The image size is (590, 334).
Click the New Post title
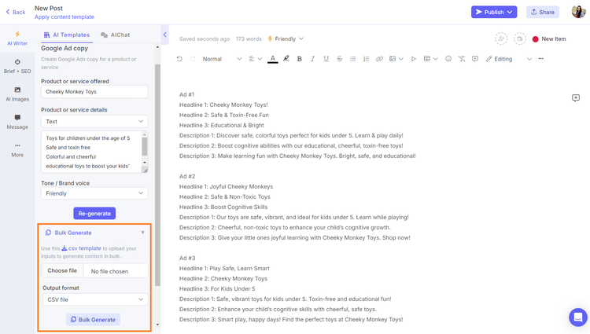[x=49, y=8]
